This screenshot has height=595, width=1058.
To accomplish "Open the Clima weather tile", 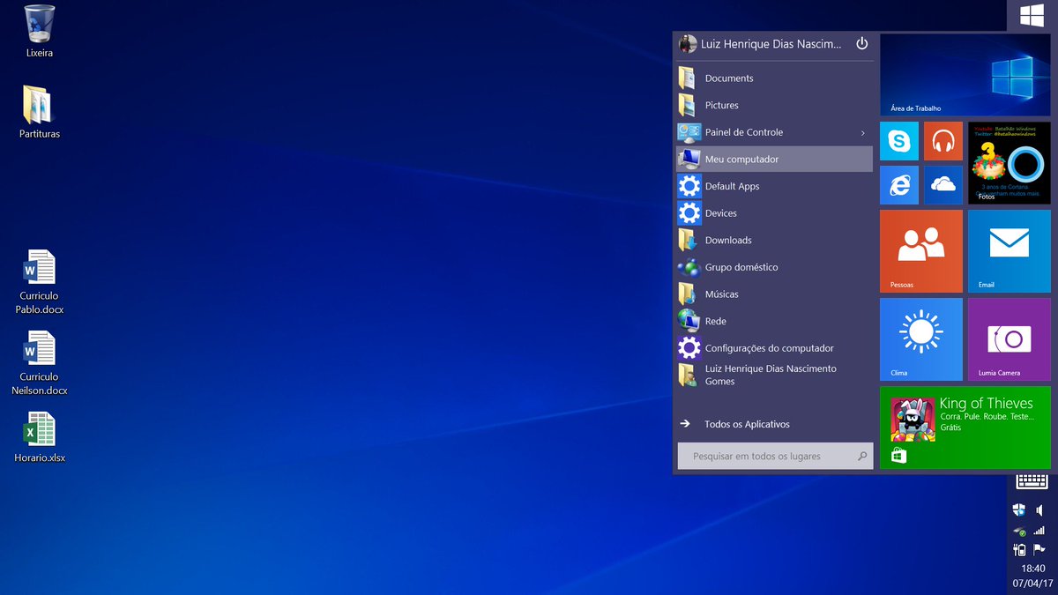I will [x=921, y=339].
